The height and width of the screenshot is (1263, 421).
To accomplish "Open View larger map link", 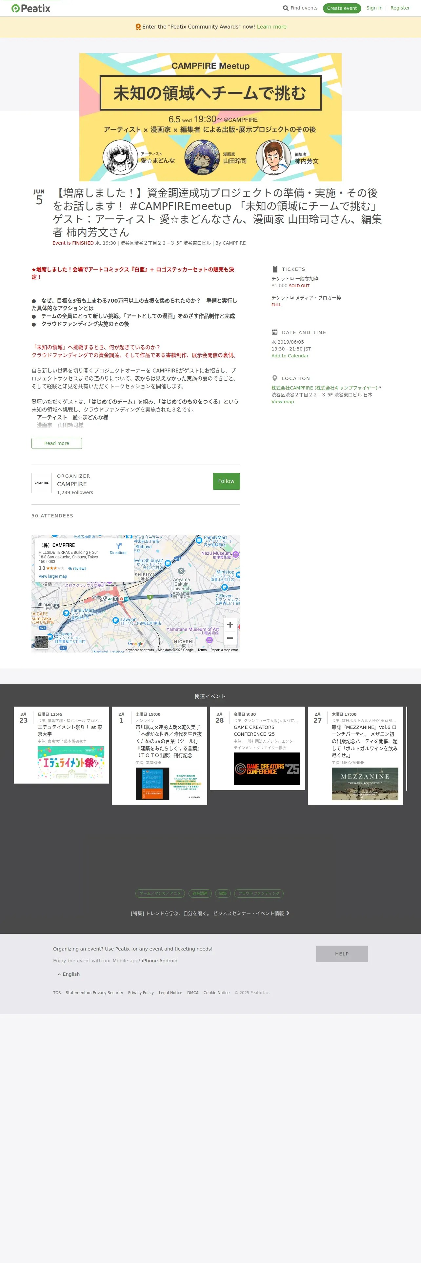I will click(52, 577).
